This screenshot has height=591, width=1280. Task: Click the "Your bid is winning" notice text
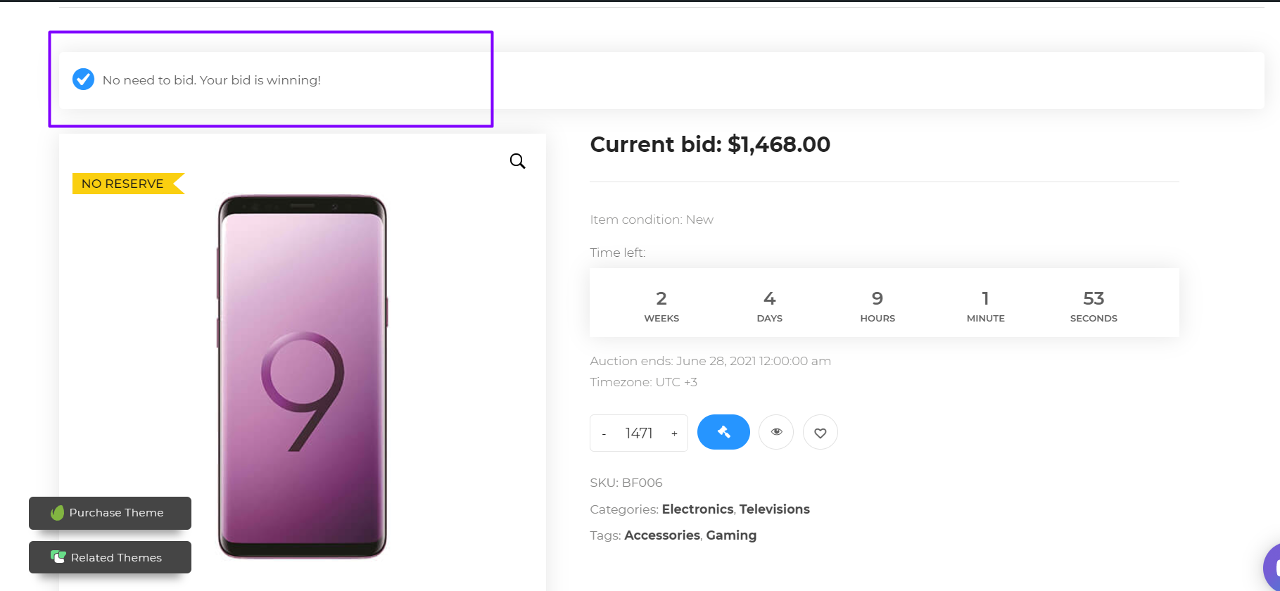pyautogui.click(x=211, y=80)
